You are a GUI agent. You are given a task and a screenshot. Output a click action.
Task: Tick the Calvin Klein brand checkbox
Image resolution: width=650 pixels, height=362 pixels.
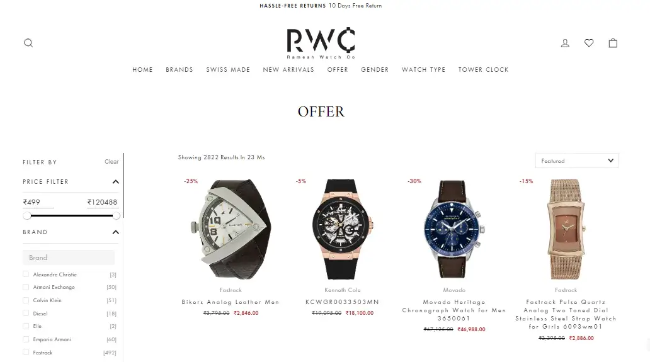[26, 300]
